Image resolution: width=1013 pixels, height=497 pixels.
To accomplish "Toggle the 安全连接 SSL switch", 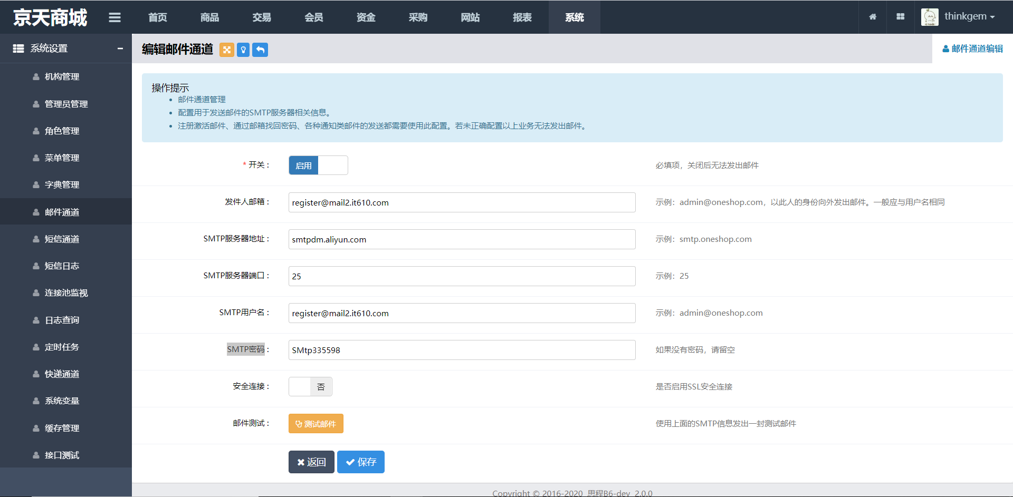I will [x=310, y=387].
